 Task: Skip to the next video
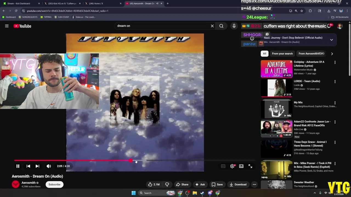pos(38,166)
